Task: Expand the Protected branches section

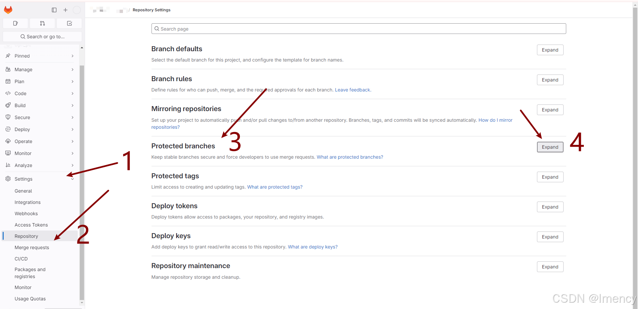Action: point(550,147)
